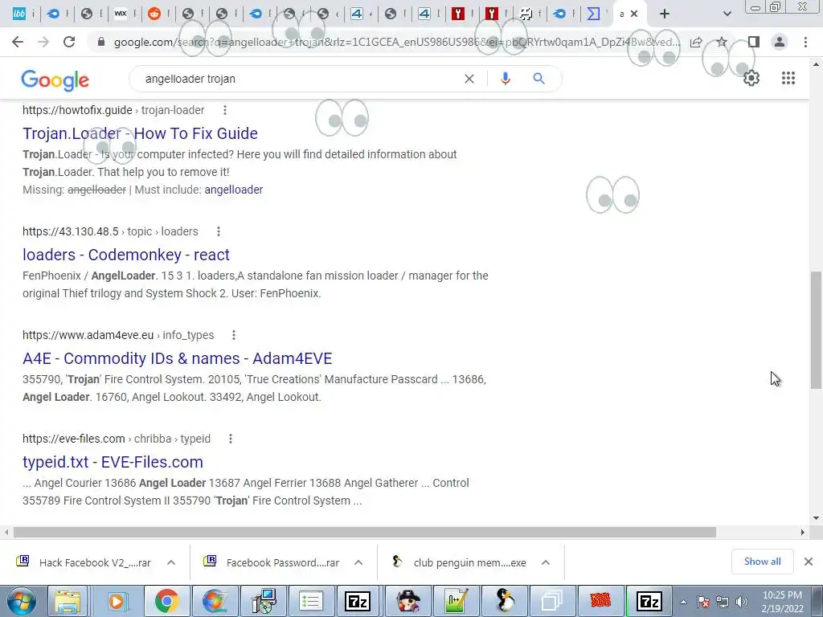Switch to Chrome in the taskbar
The image size is (823, 617).
pyautogui.click(x=166, y=601)
